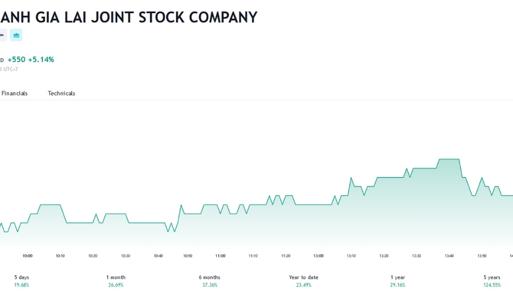Screen dimensions: 513x308
Task: Click the 13:00 time axis label
Action: (x=319, y=256)
